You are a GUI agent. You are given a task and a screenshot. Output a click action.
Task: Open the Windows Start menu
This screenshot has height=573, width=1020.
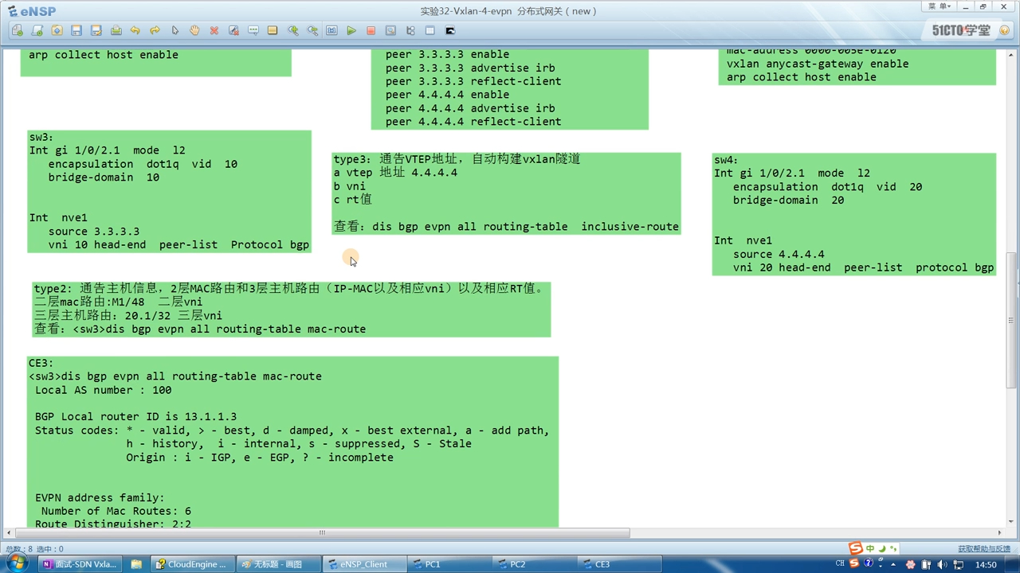point(16,563)
